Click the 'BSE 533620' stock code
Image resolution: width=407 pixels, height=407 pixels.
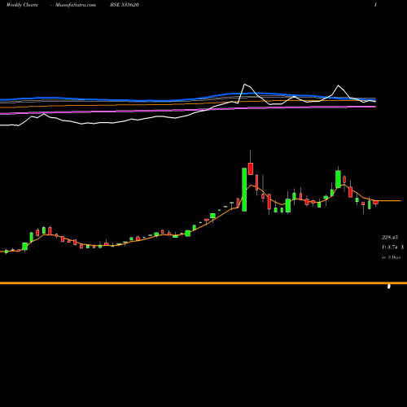pyautogui.click(x=125, y=5)
